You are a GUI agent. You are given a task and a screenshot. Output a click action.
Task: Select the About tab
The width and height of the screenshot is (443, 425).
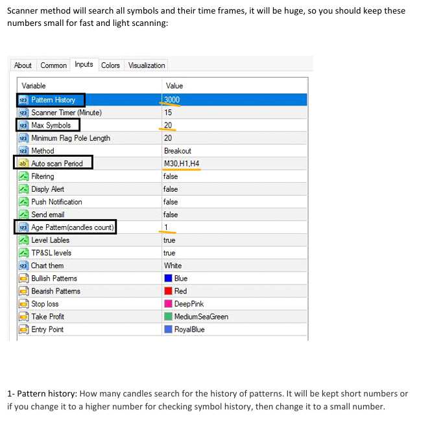pos(23,65)
